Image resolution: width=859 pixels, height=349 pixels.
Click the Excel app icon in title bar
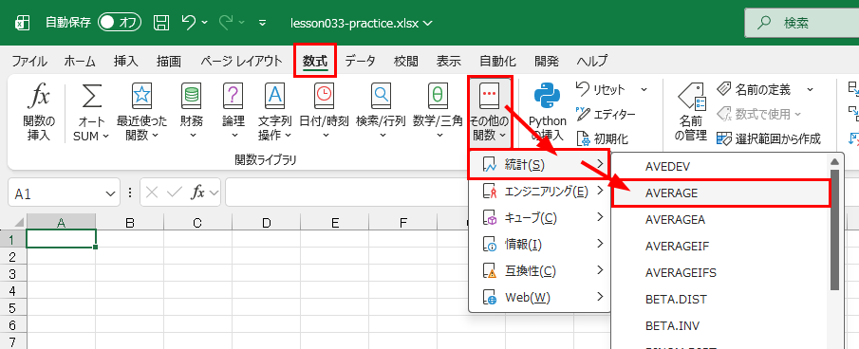click(x=22, y=23)
